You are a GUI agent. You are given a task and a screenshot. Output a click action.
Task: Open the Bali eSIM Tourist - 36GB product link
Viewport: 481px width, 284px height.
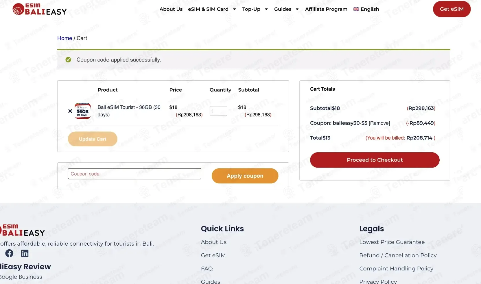click(x=129, y=111)
